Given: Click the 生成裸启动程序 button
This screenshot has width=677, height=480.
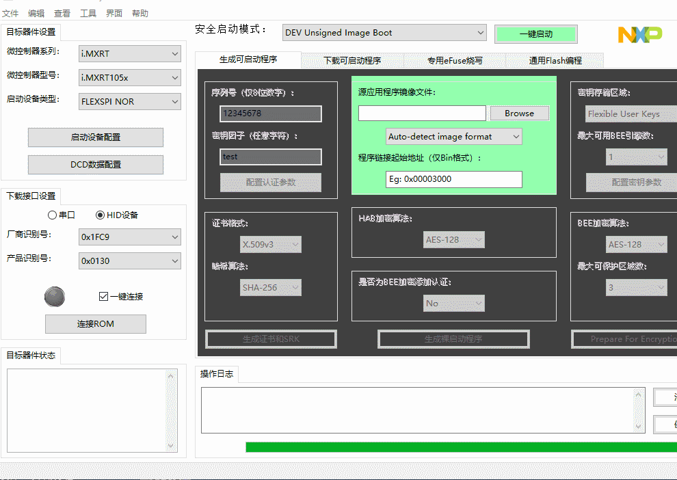Looking at the screenshot, I should click(453, 339).
